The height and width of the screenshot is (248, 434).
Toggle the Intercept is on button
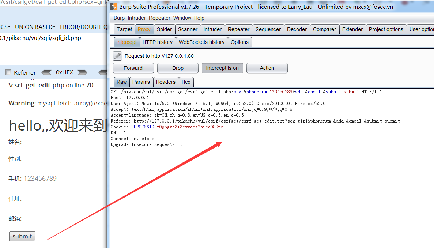click(x=222, y=68)
